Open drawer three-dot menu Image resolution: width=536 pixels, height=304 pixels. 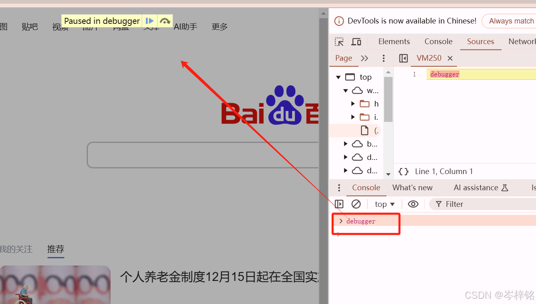click(339, 188)
